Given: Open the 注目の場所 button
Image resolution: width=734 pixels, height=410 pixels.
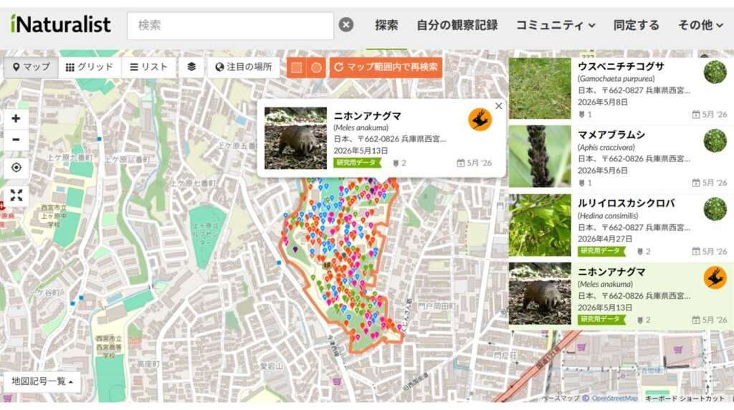Looking at the screenshot, I should click(244, 67).
